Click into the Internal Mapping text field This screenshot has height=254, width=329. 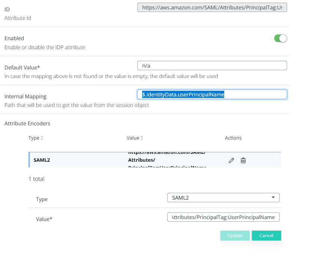coord(212,95)
